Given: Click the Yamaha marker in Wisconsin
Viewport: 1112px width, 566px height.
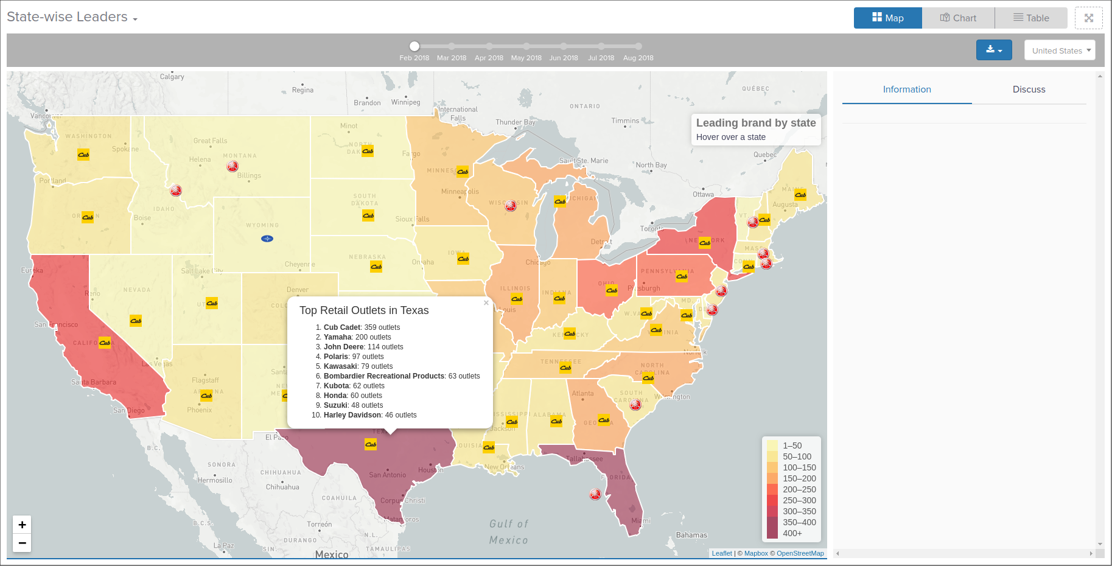Looking at the screenshot, I should pyautogui.click(x=511, y=206).
